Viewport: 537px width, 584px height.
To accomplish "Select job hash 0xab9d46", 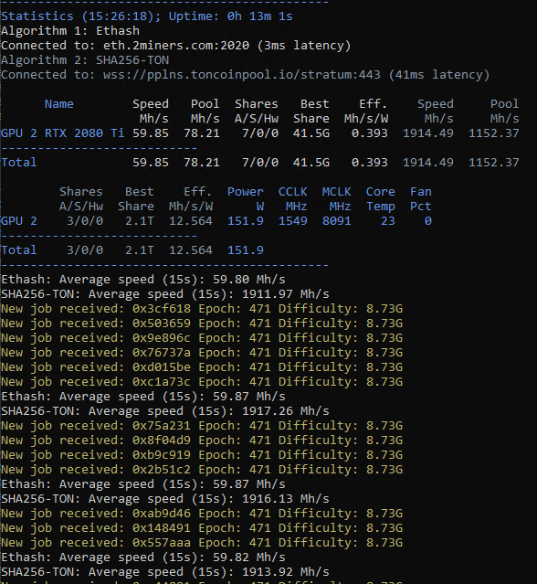I will click(162, 514).
